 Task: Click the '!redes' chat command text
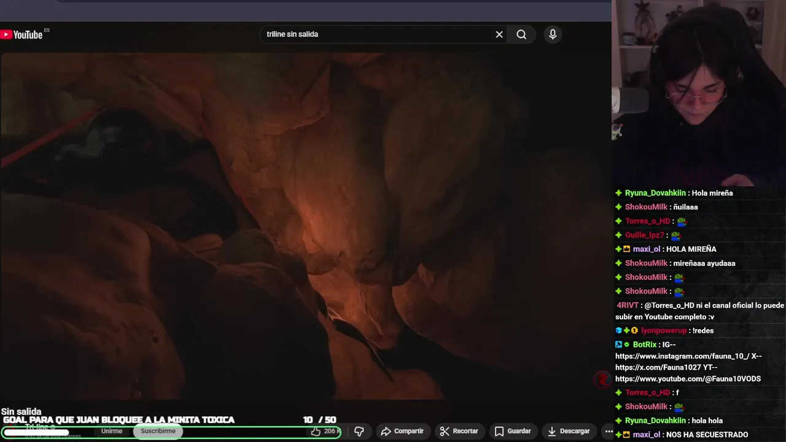(x=703, y=330)
